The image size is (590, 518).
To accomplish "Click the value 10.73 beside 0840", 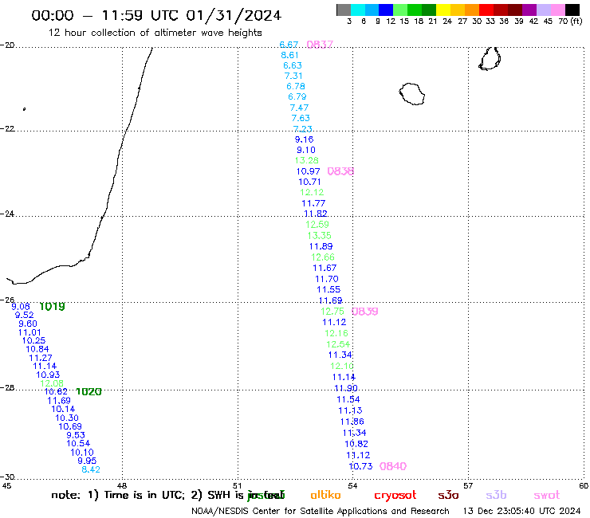I will (360, 466).
